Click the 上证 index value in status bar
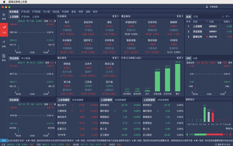The height and width of the screenshot is (146, 233). pos(10,145)
